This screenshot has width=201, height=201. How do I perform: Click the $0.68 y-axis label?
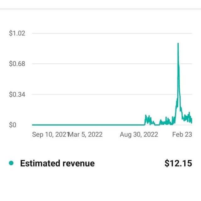click(17, 64)
